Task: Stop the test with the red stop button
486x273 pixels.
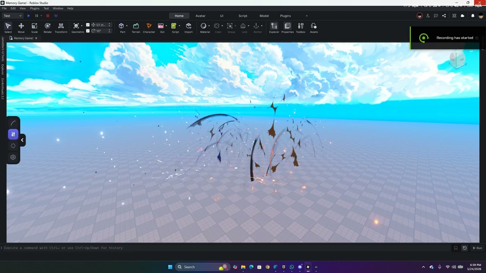Action: point(48,16)
